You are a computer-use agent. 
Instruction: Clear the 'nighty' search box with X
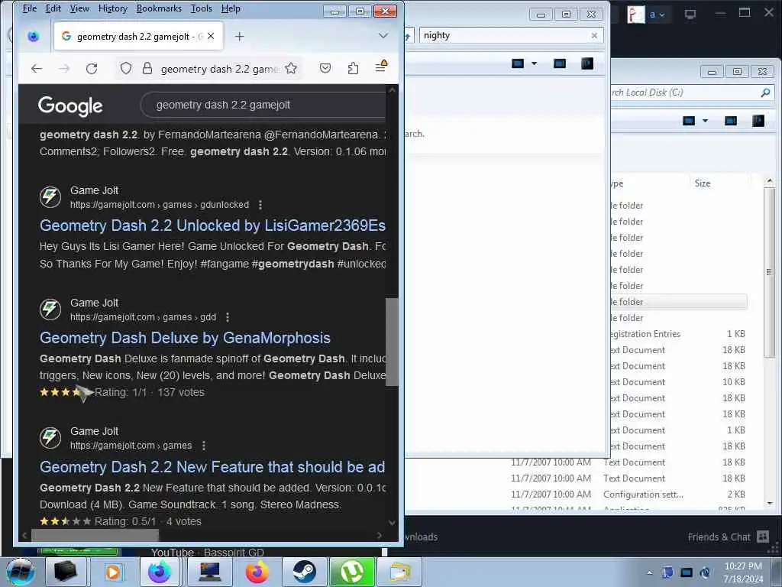tap(594, 35)
